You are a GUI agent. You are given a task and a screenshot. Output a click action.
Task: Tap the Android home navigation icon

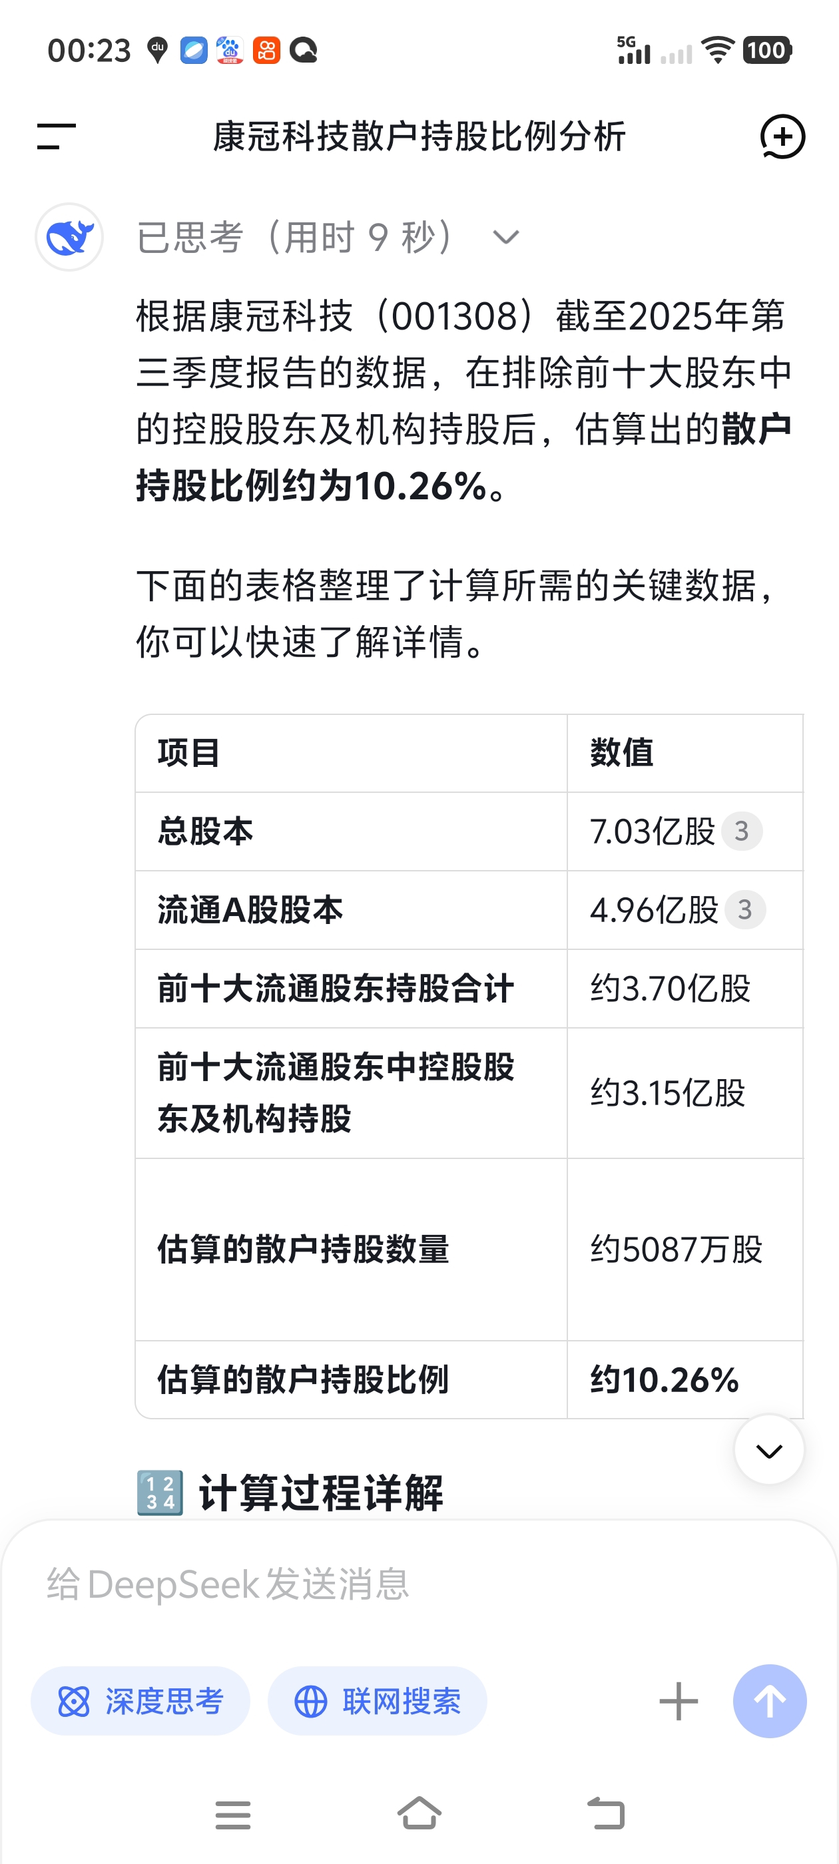[419, 1813]
